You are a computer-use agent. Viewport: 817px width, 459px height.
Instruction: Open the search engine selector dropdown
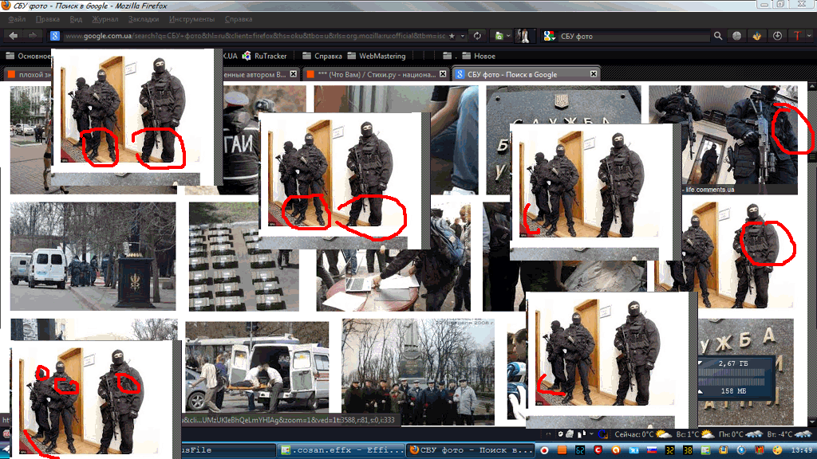click(551, 36)
